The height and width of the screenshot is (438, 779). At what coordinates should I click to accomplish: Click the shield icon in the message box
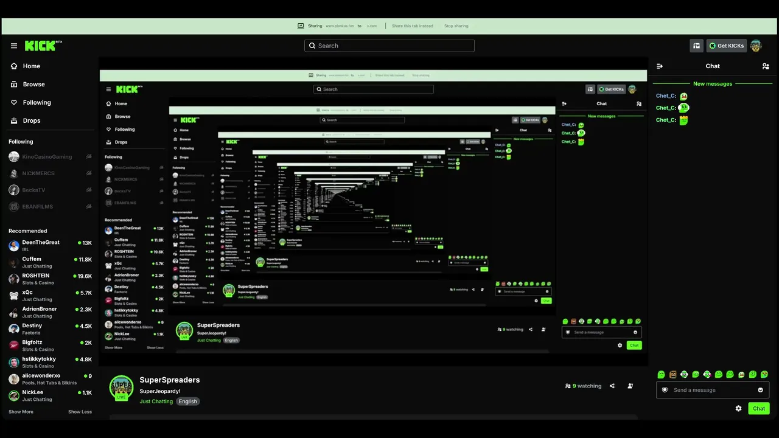tap(665, 390)
